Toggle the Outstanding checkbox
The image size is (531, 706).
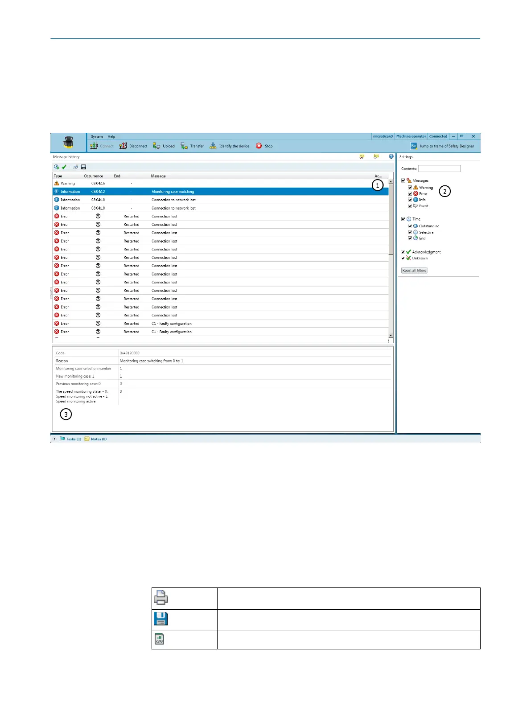(x=410, y=226)
